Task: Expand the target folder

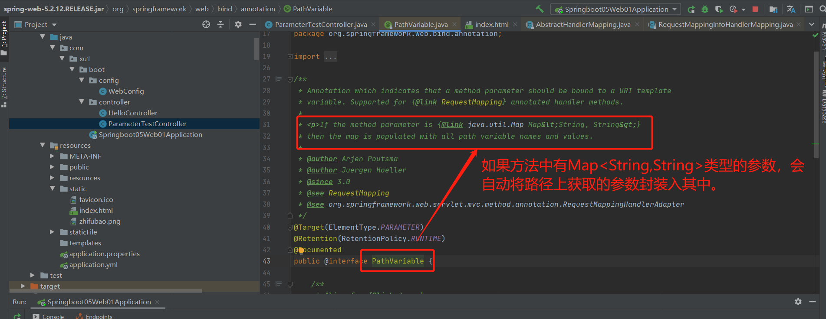Action: pos(23,286)
